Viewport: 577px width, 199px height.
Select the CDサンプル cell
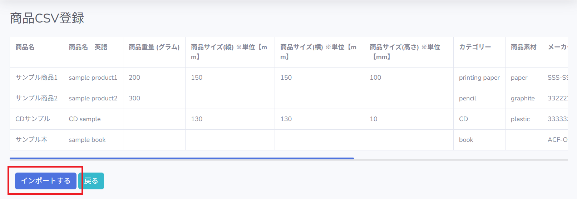[x=33, y=119]
